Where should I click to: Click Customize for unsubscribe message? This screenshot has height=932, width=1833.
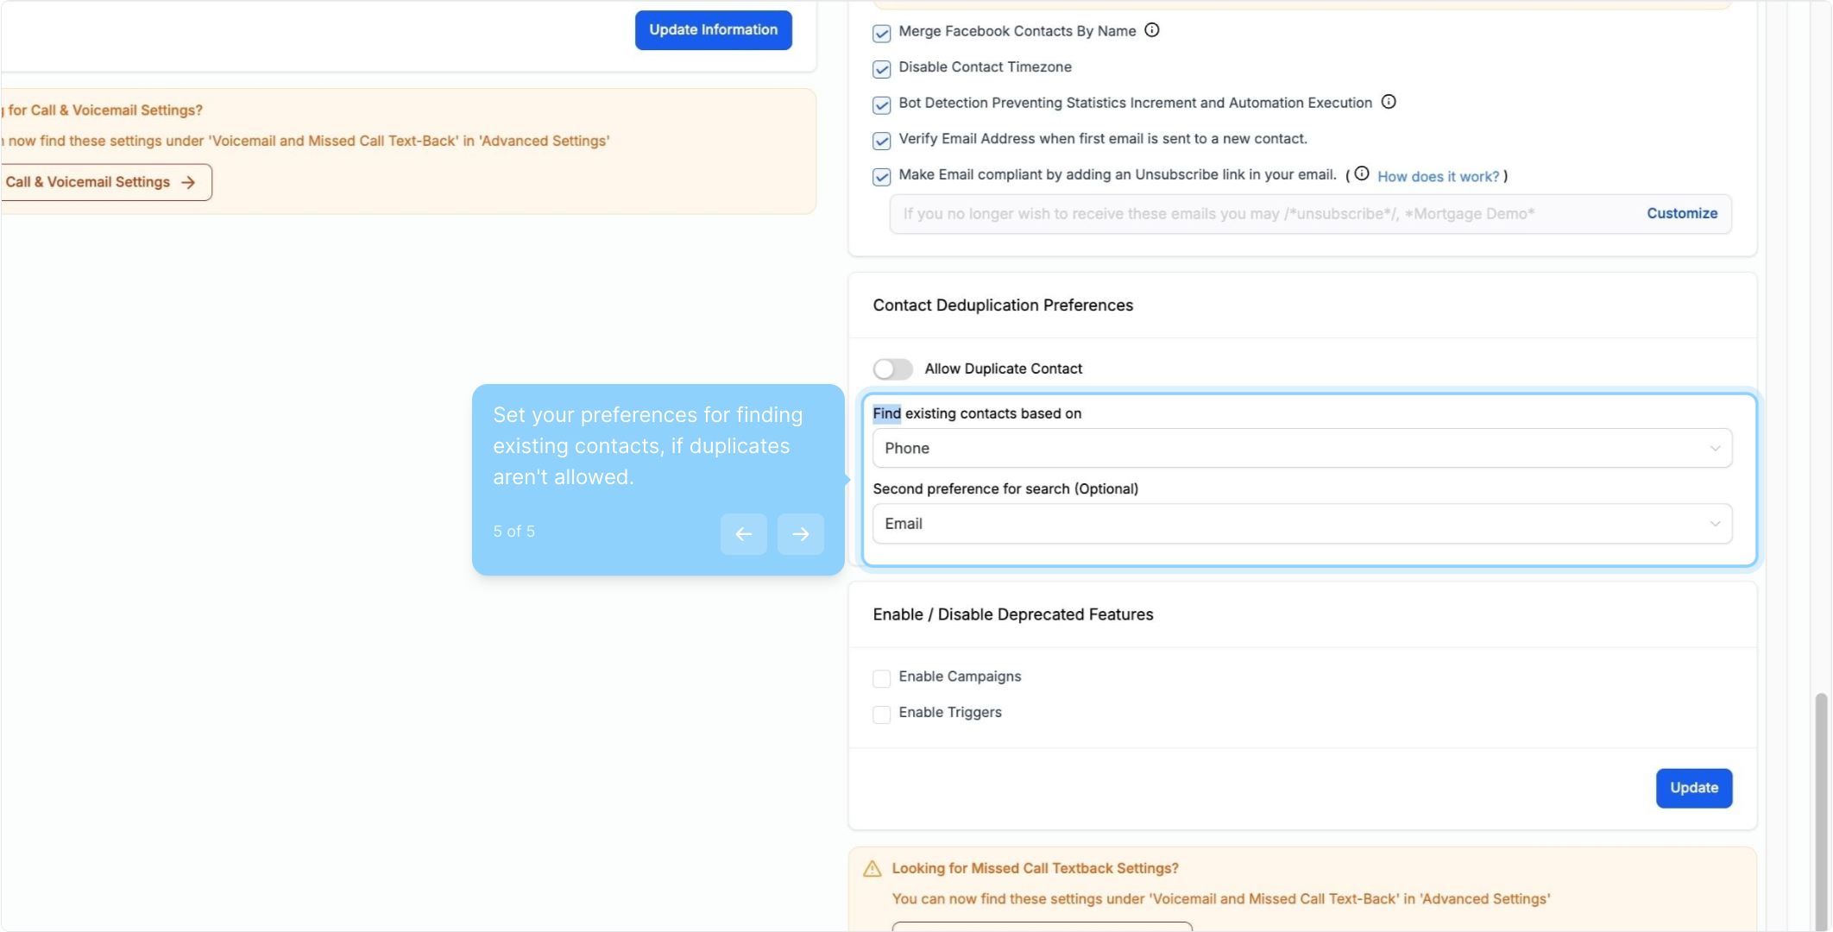[1681, 213]
